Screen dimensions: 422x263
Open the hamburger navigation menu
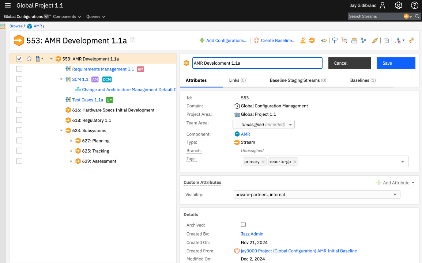coord(8,5)
